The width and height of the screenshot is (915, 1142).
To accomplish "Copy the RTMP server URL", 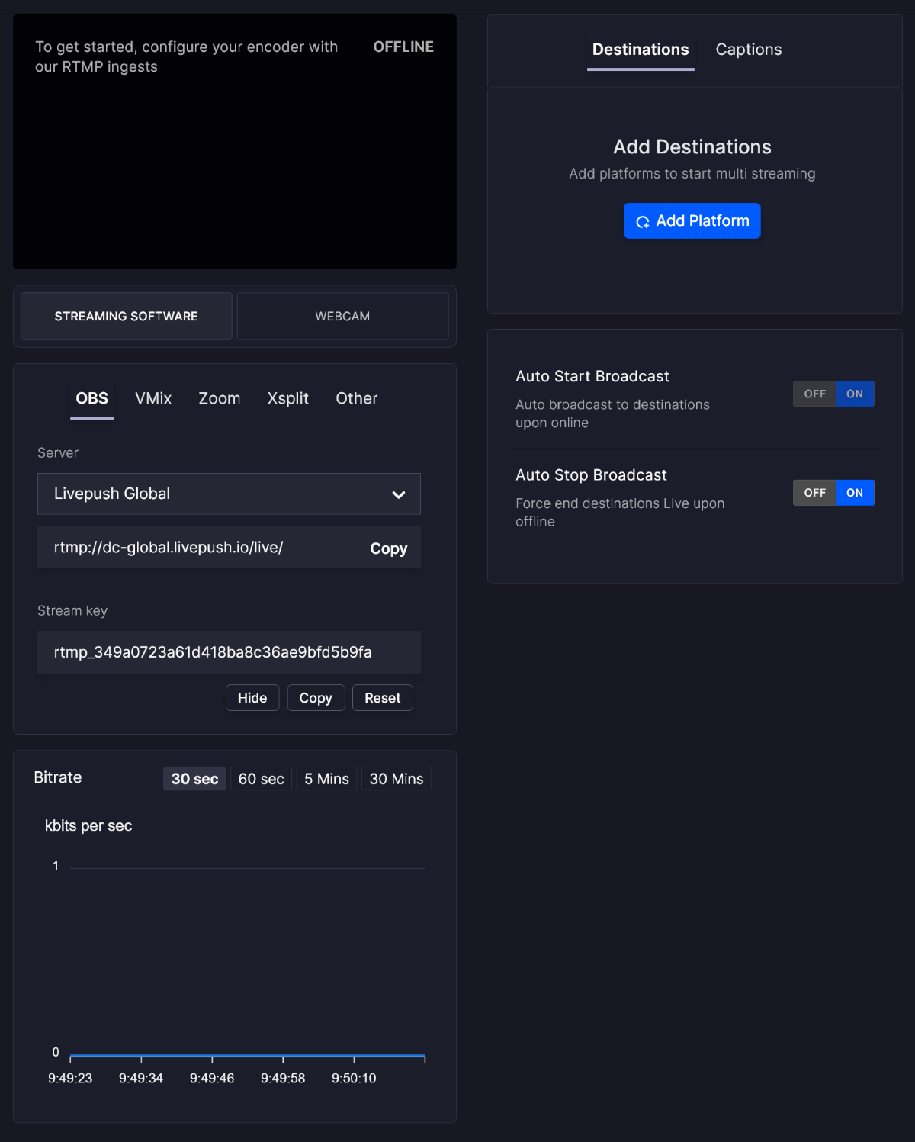I will (388, 548).
